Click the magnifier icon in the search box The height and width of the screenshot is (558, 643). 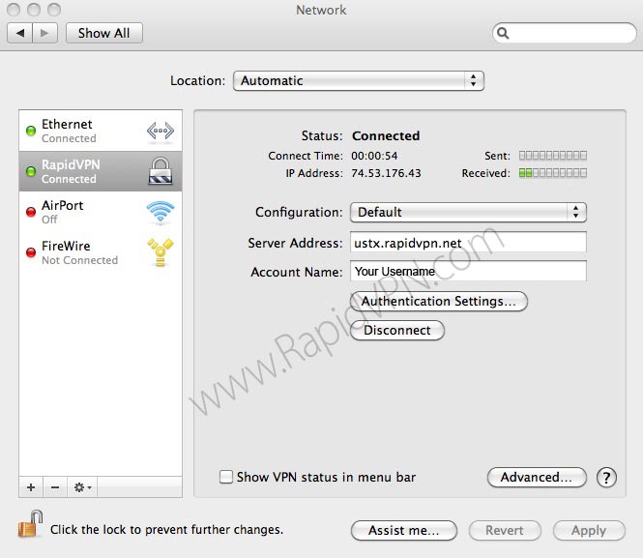[x=503, y=33]
